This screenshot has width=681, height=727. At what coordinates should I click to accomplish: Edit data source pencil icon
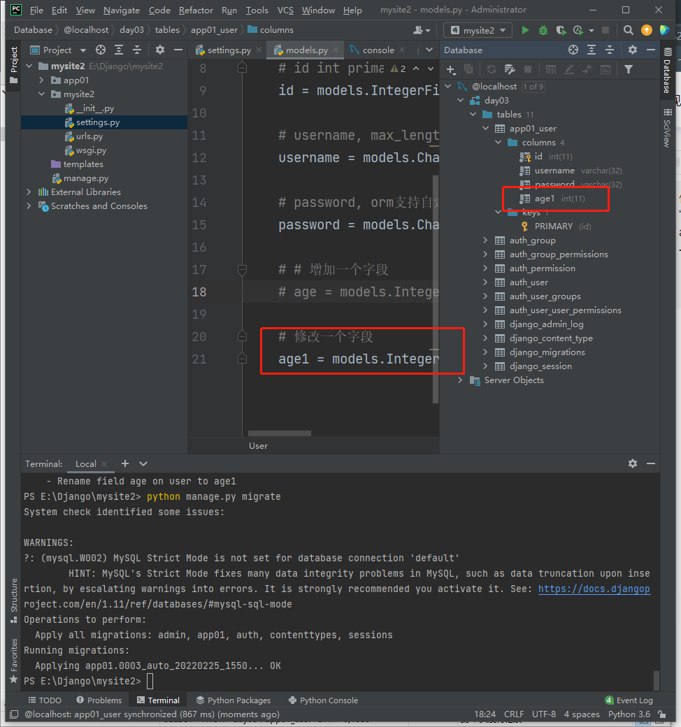point(569,69)
